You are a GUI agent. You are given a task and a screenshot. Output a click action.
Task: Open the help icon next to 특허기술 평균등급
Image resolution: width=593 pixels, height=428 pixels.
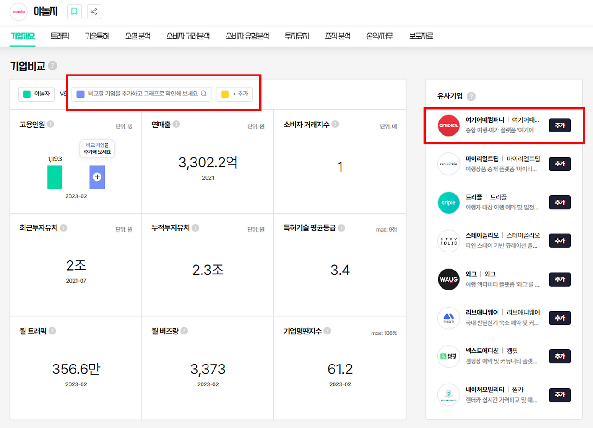tap(341, 228)
